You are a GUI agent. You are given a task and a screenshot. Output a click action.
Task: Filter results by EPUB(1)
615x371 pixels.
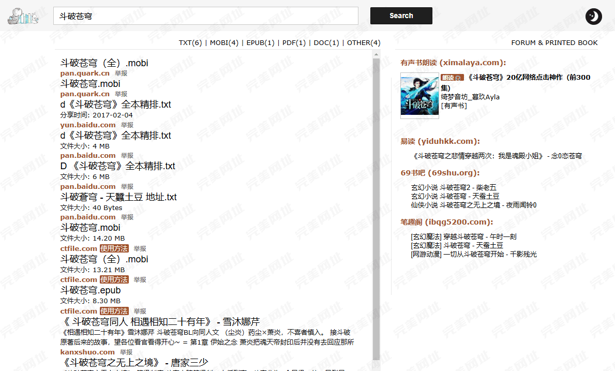click(x=261, y=43)
